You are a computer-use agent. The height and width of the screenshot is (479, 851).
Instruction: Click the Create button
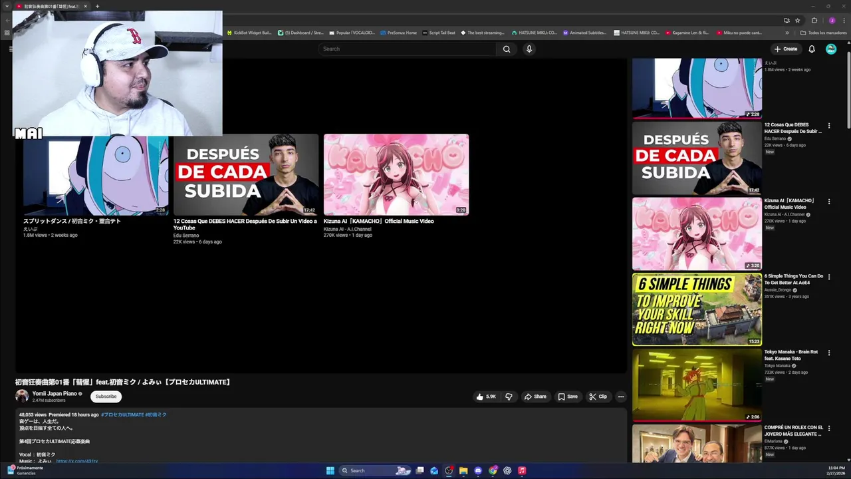click(x=786, y=49)
